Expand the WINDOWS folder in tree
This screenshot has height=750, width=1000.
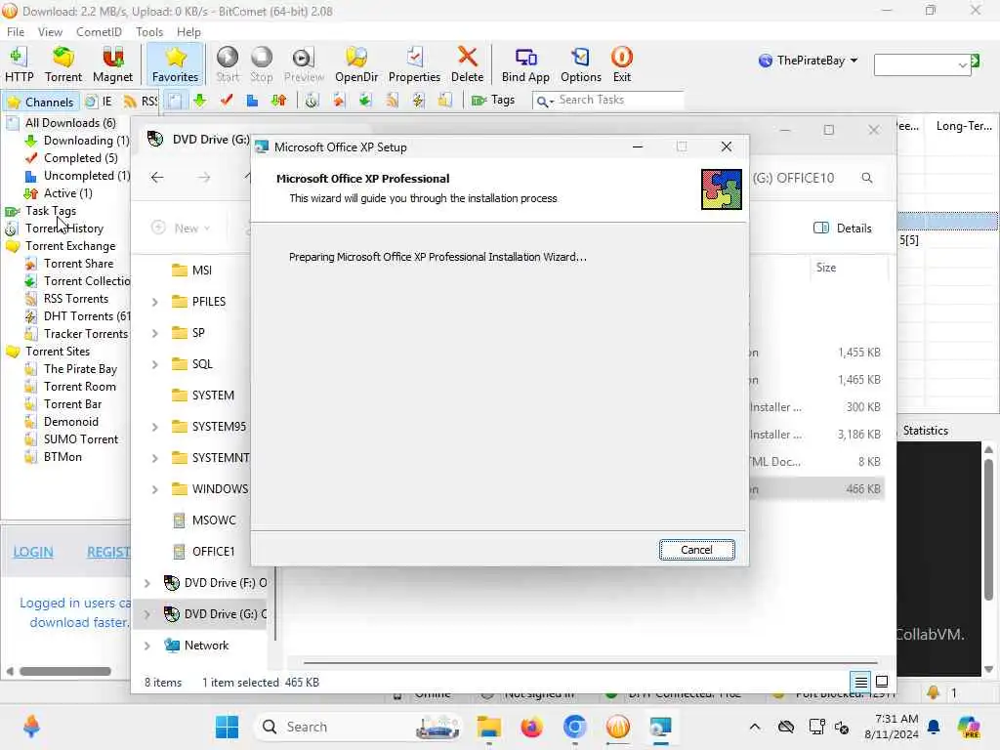[x=155, y=489]
